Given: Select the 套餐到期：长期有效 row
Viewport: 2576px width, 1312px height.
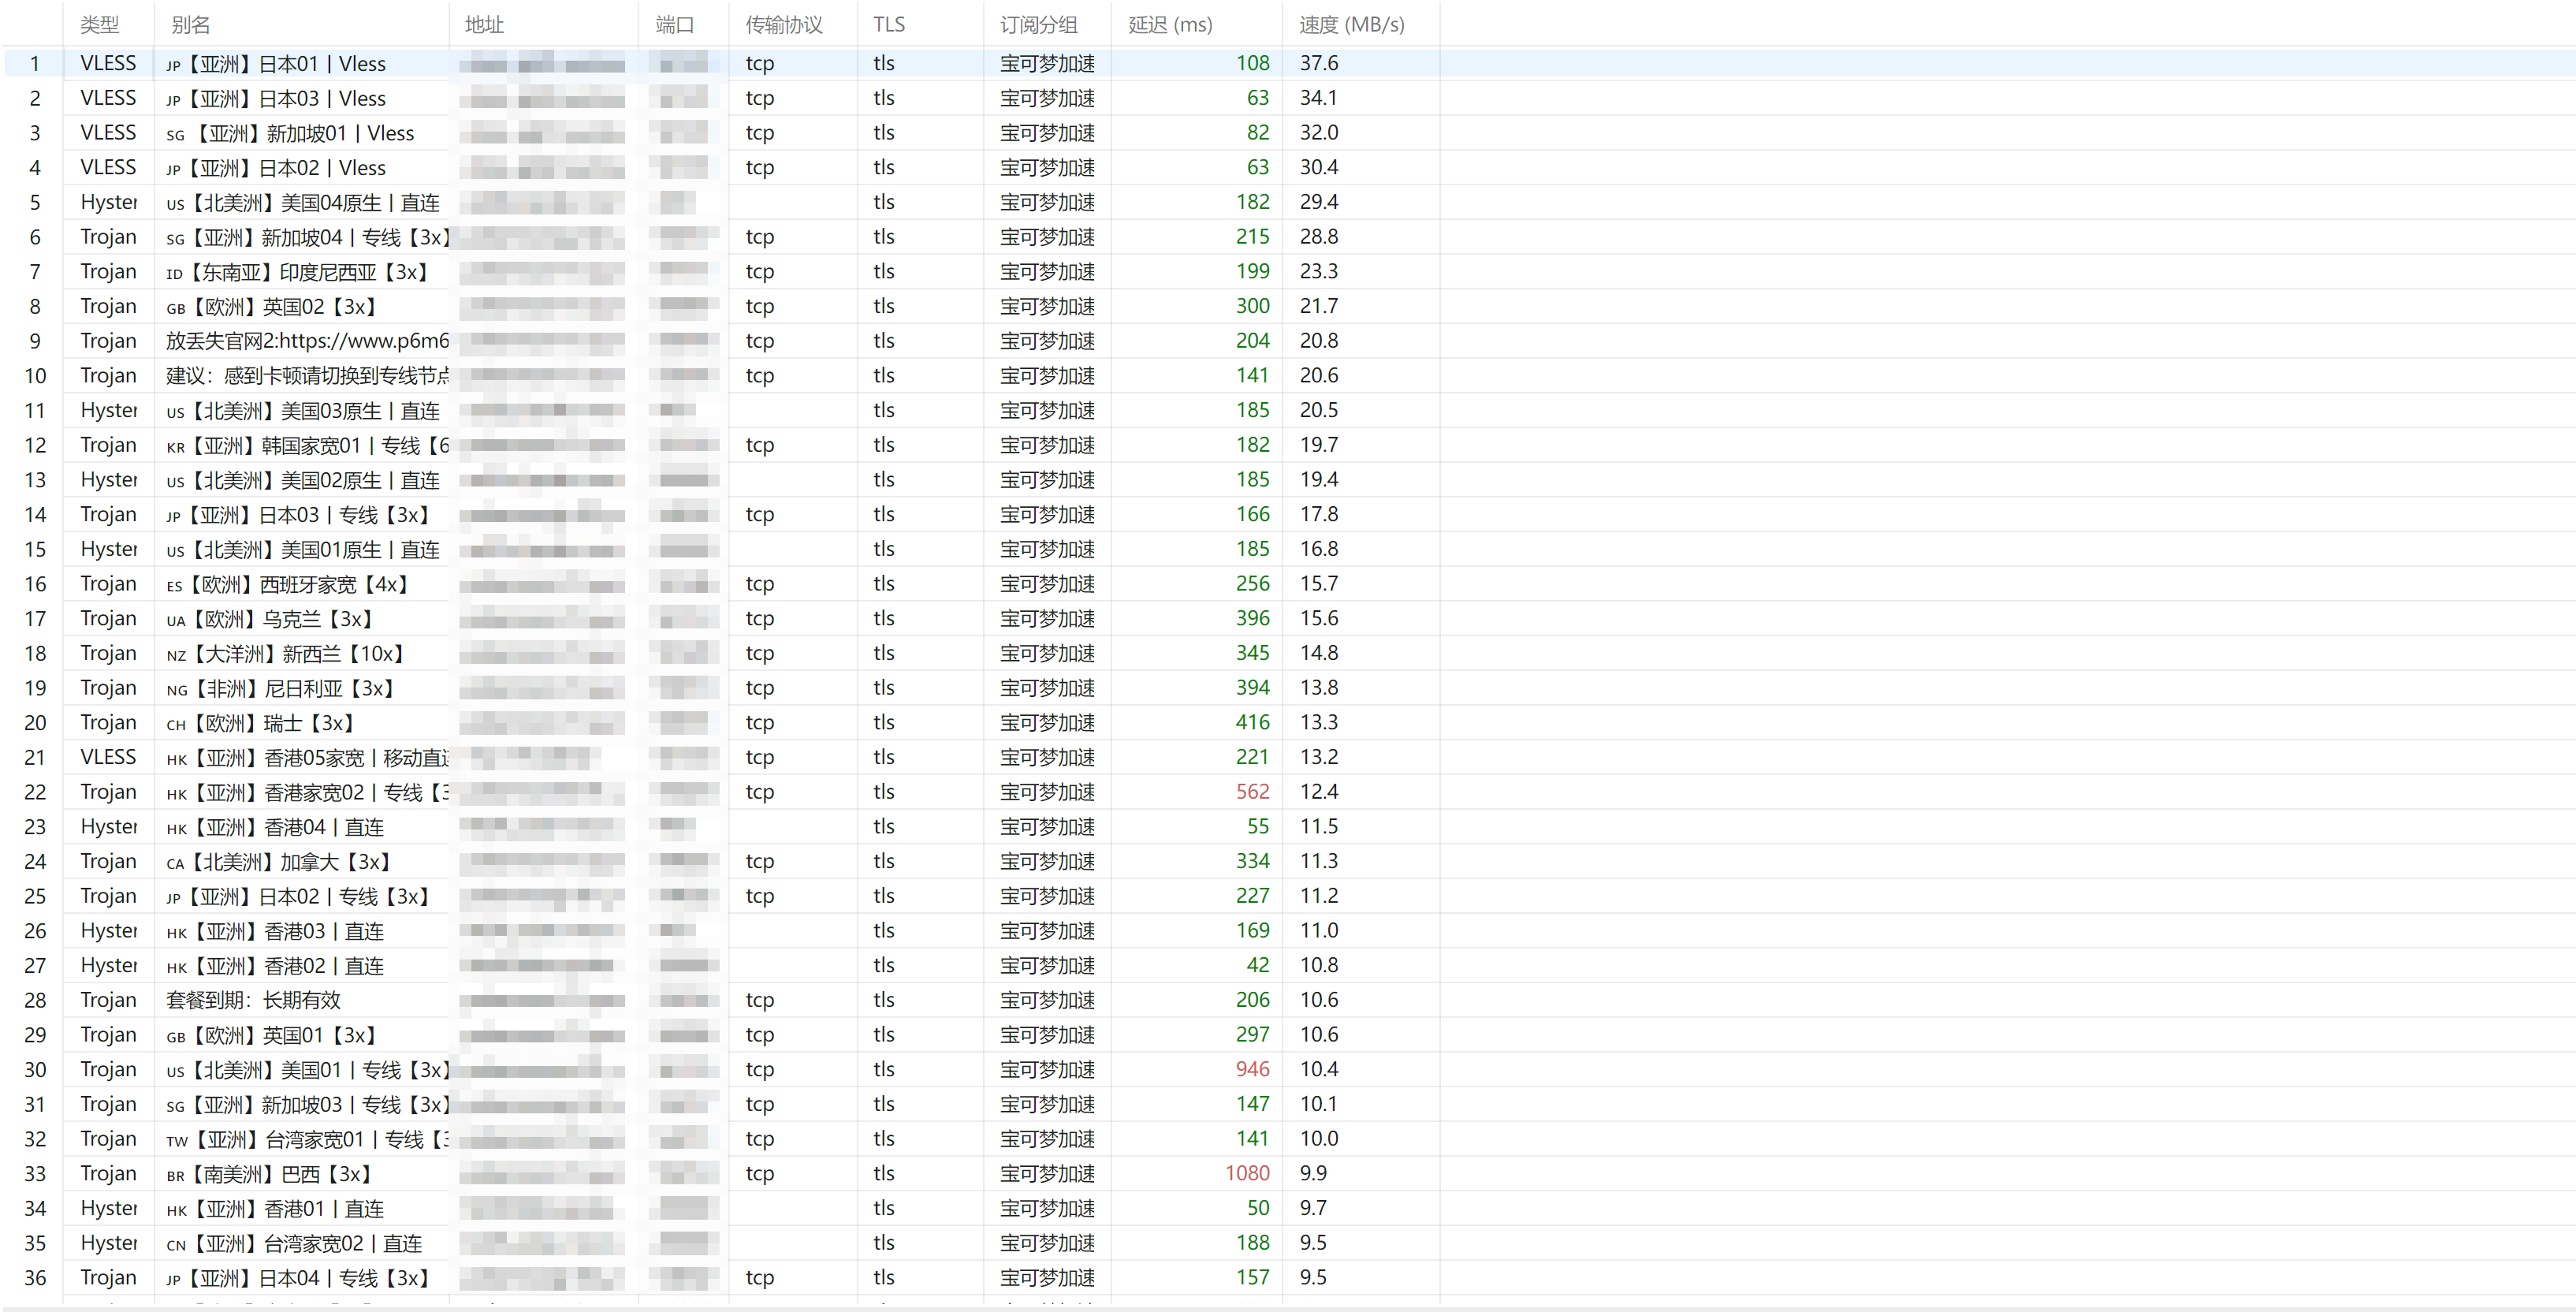Looking at the screenshot, I should coord(1288,1000).
